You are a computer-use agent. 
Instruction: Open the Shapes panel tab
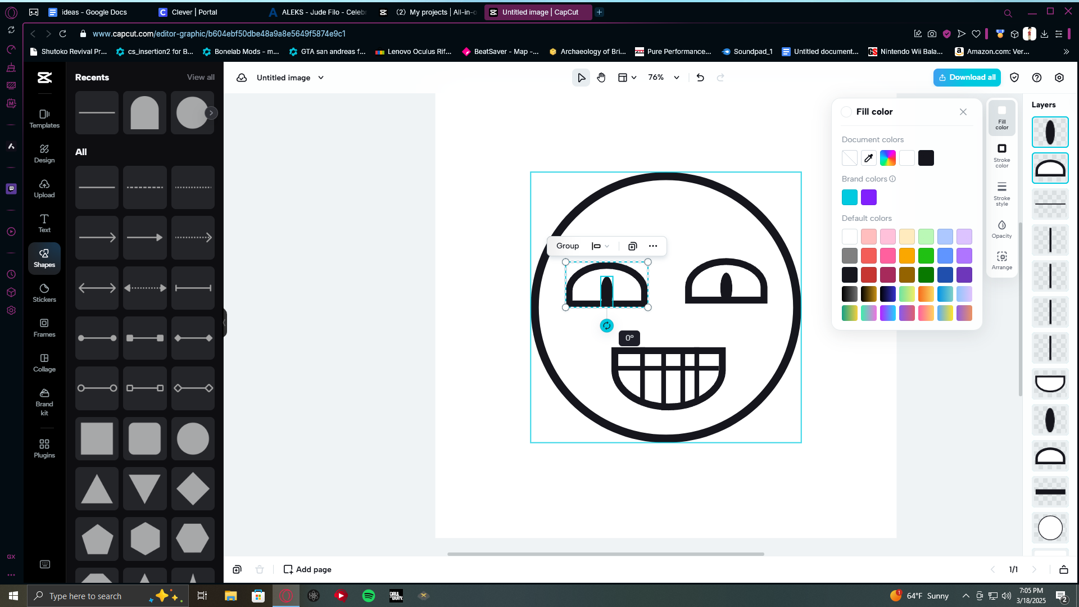44,258
